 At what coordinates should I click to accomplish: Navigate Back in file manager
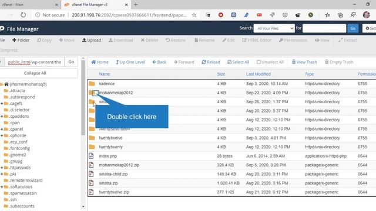pyautogui.click(x=159, y=62)
